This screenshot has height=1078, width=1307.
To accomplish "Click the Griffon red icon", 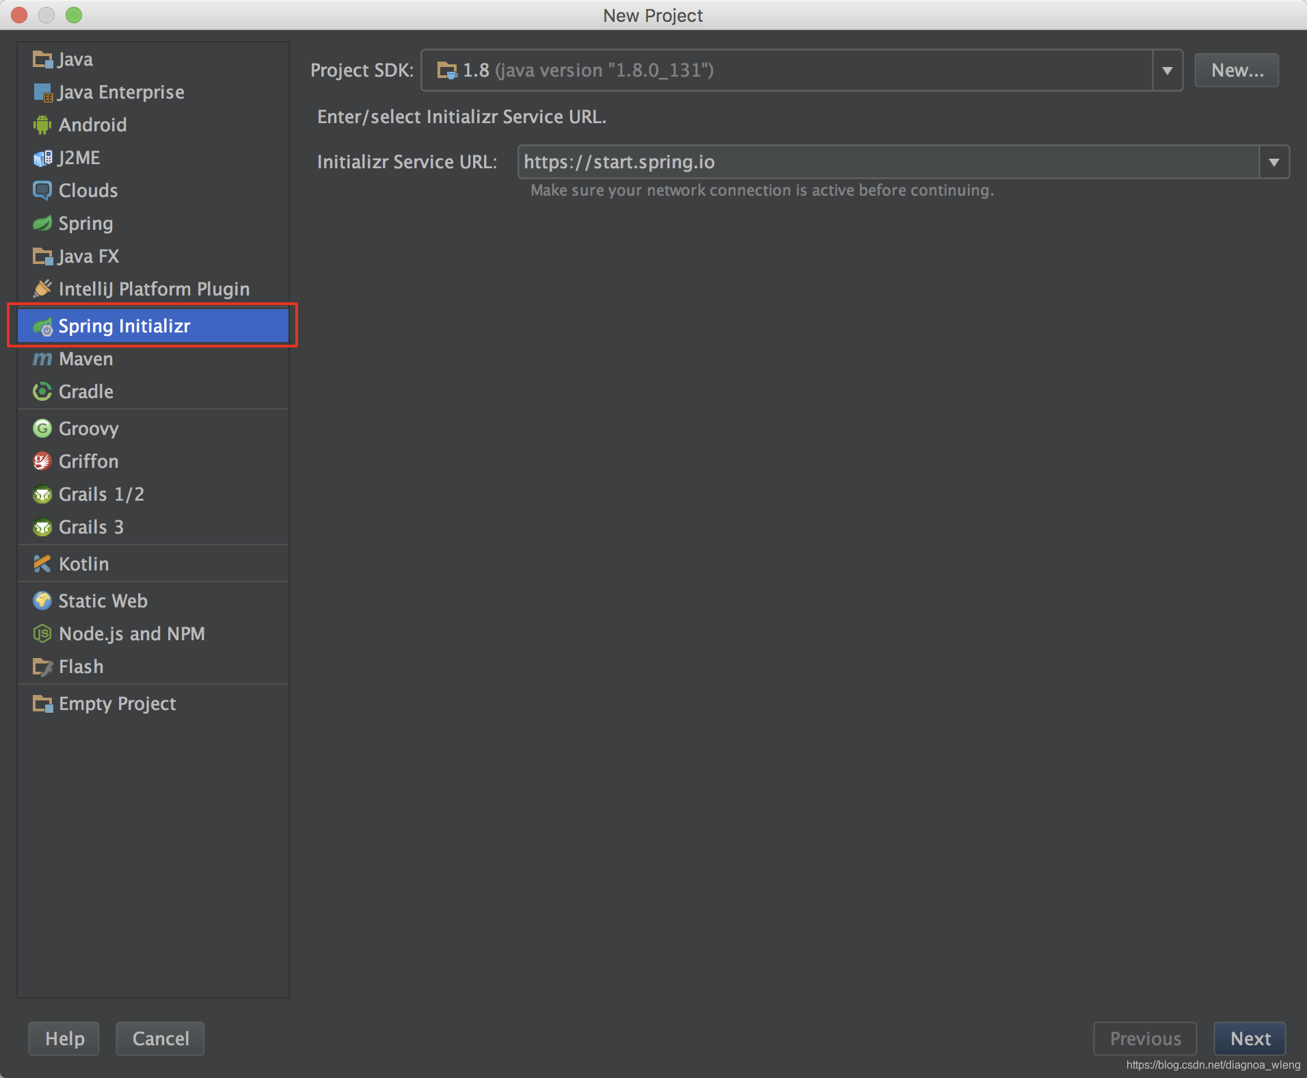I will click(42, 461).
